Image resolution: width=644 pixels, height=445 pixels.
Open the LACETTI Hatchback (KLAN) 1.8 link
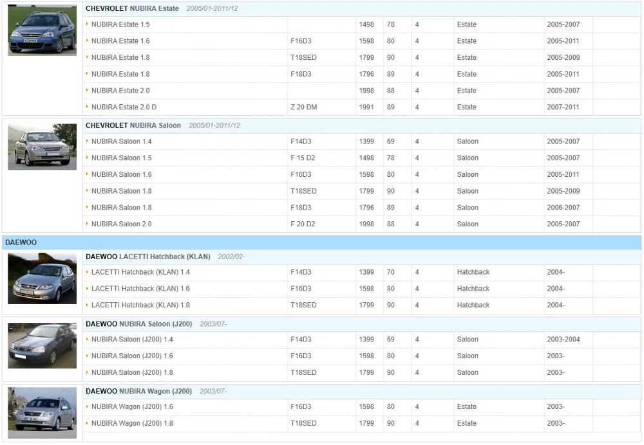140,305
